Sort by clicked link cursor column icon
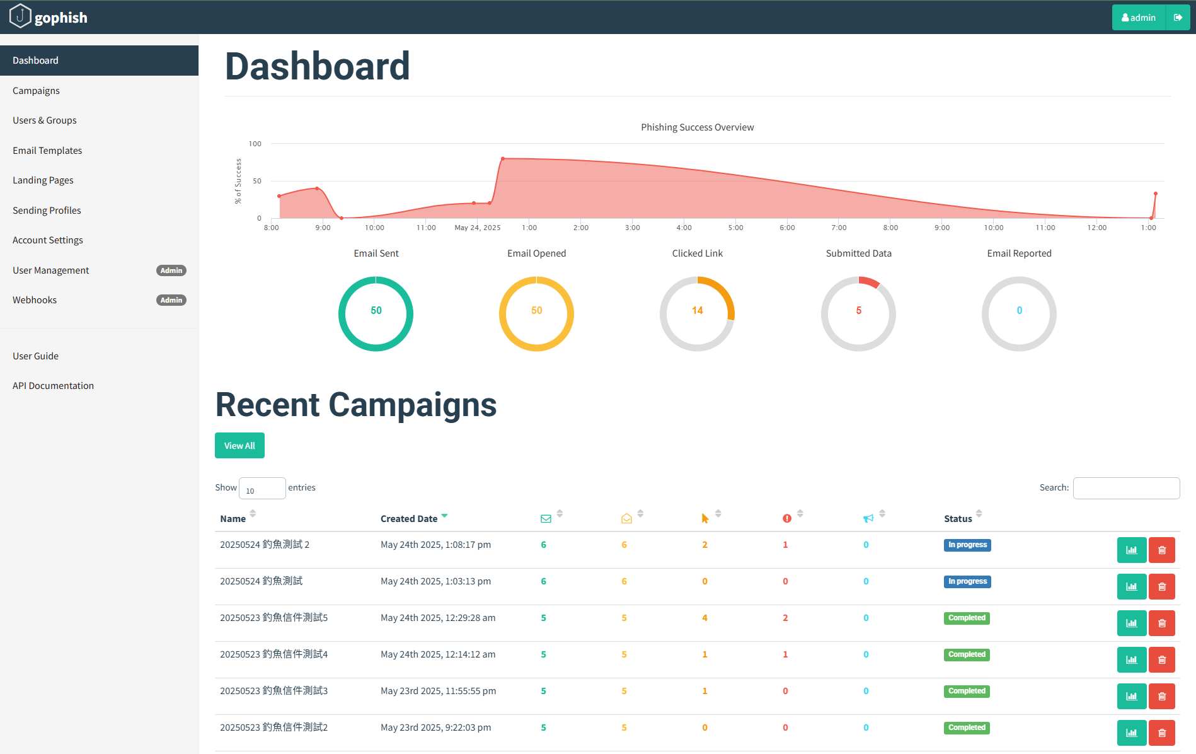1196x754 pixels. click(x=705, y=518)
